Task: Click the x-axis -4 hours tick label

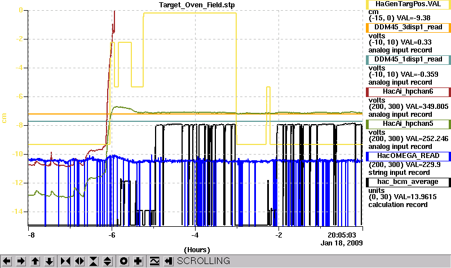Action: [195, 235]
